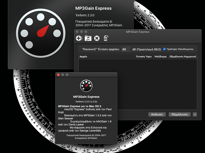205x153 pixels.
Task: Click the "Έκδοση 2.3.0" text in top banner
Action: (85, 15)
